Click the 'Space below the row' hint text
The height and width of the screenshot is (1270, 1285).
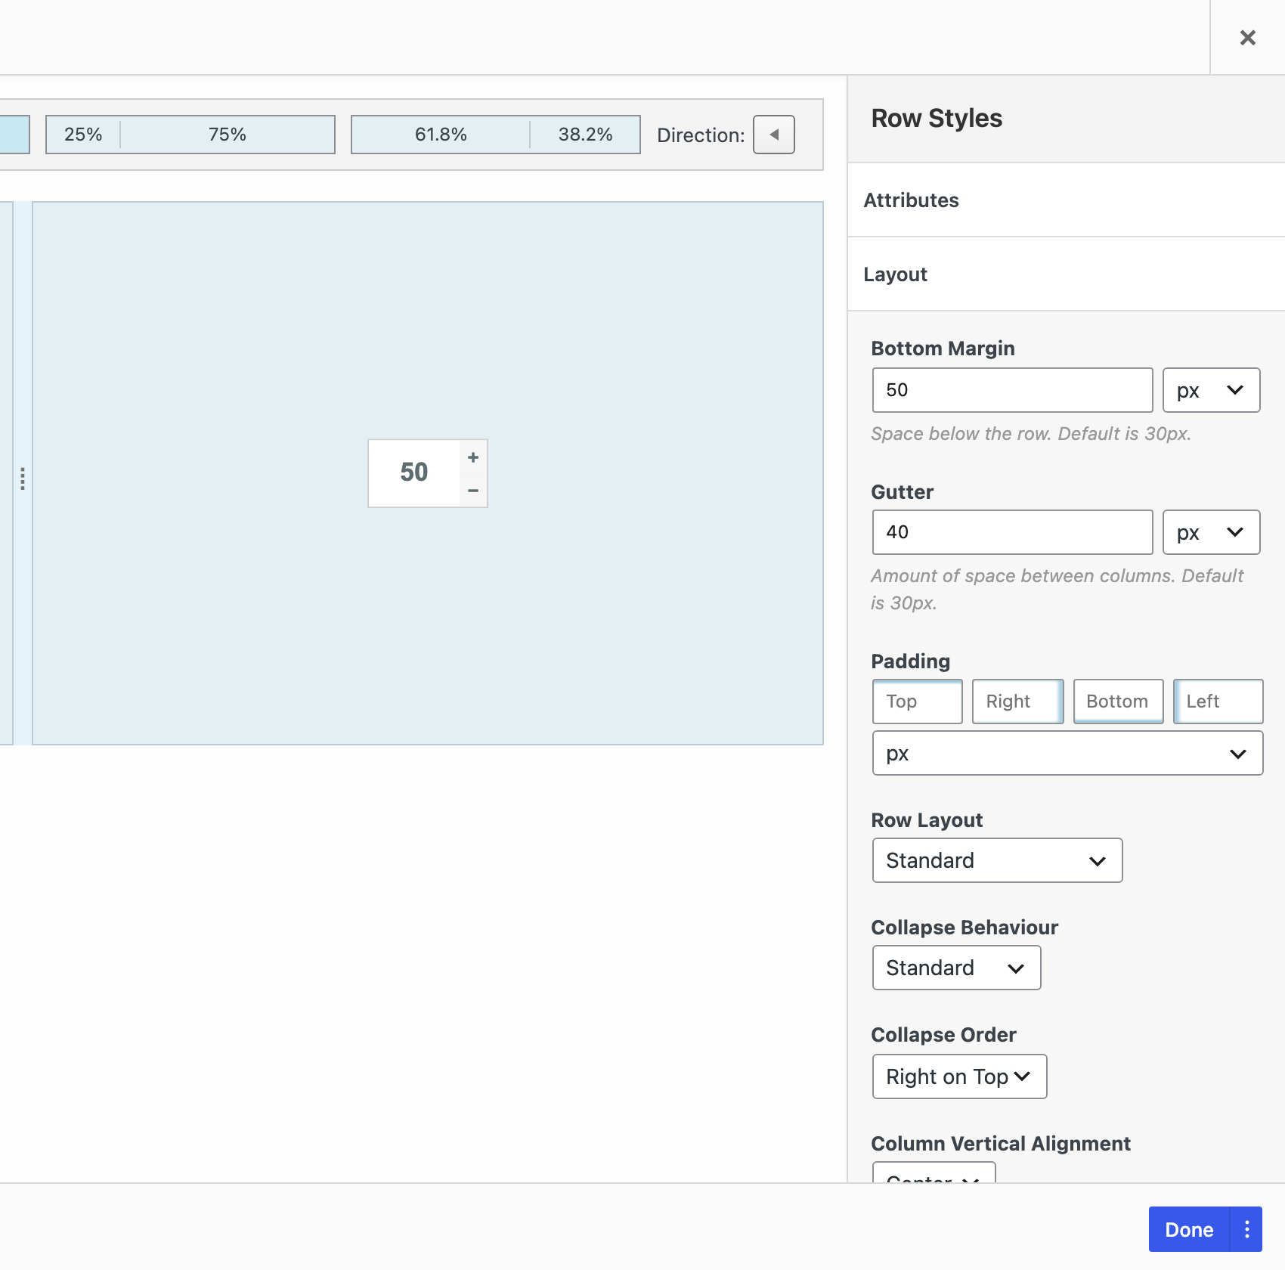(1031, 434)
